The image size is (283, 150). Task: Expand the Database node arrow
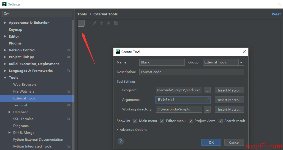[10, 112]
